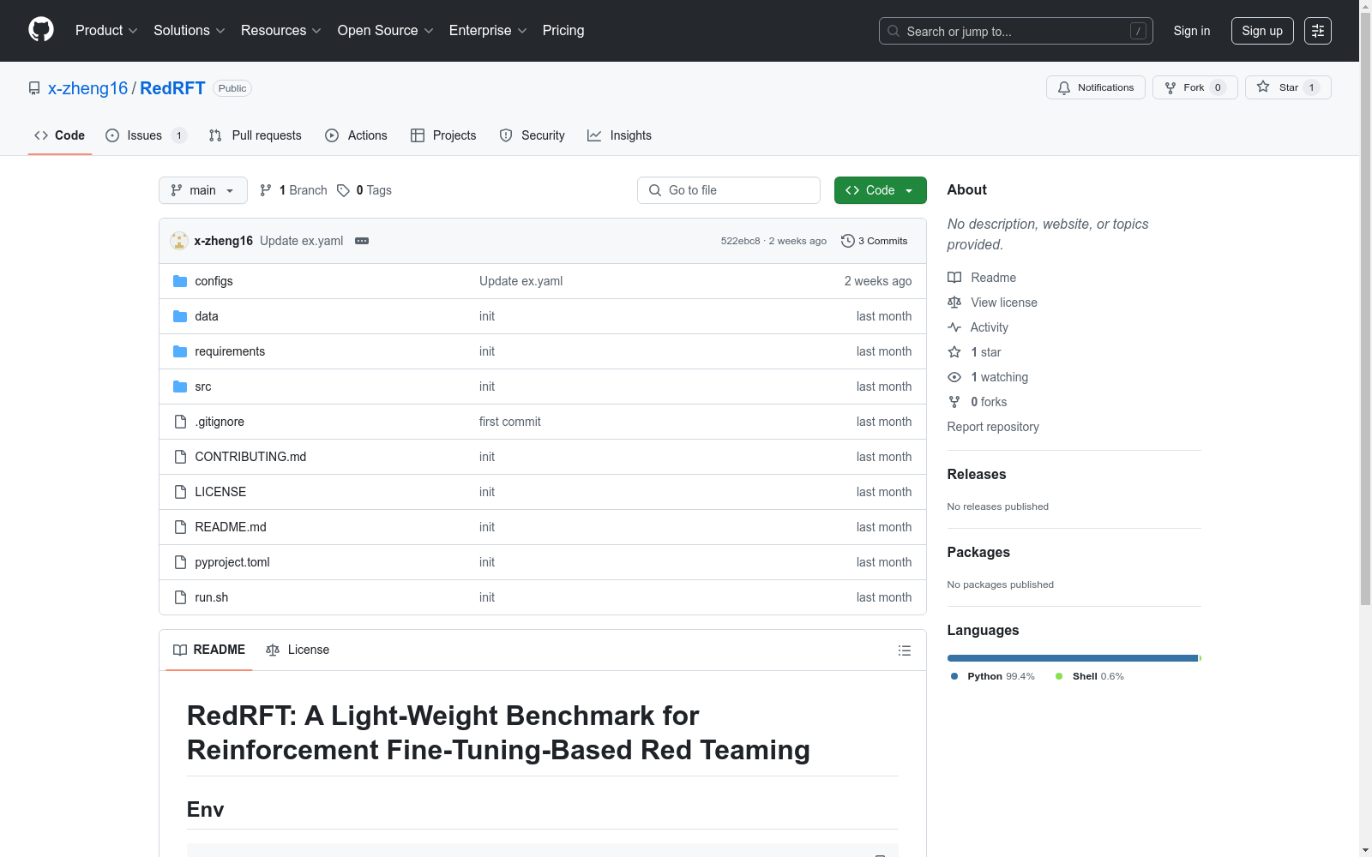This screenshot has height=857, width=1372.
Task: Open the command palette icon in header
Action: click(x=1318, y=31)
